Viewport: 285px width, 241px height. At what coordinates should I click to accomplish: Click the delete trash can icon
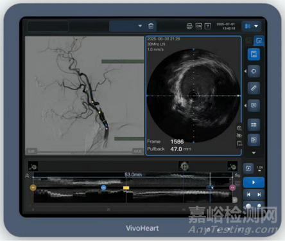151,26
